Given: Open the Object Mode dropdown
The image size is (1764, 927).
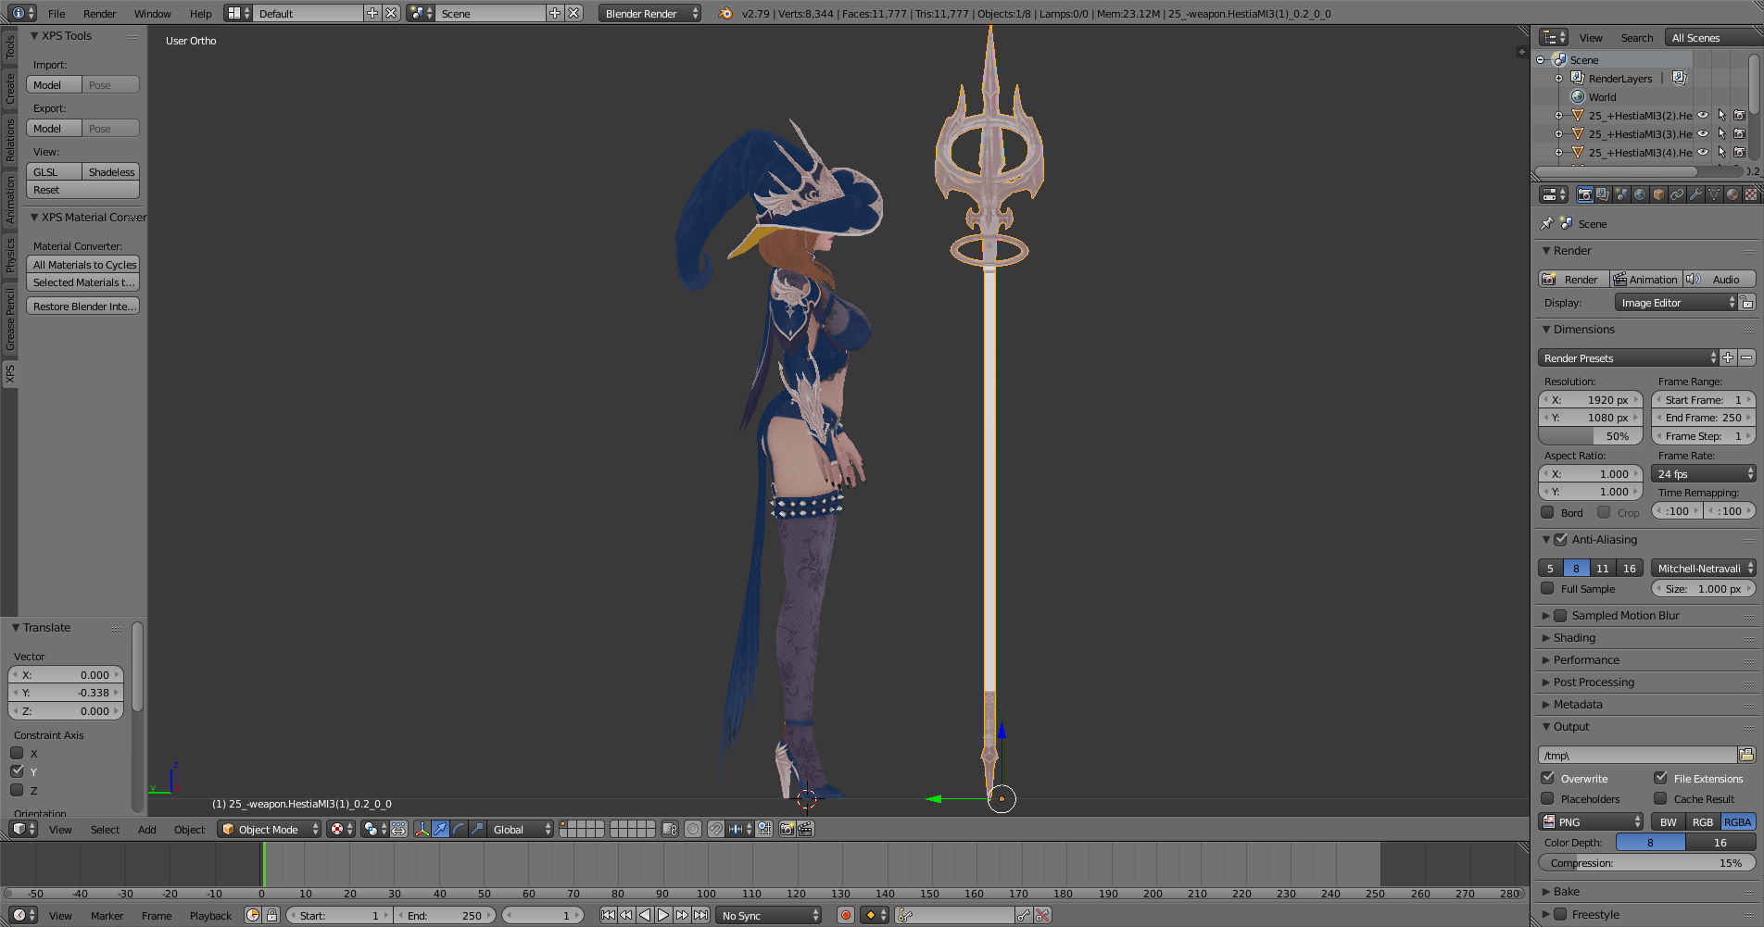Looking at the screenshot, I should 270,829.
